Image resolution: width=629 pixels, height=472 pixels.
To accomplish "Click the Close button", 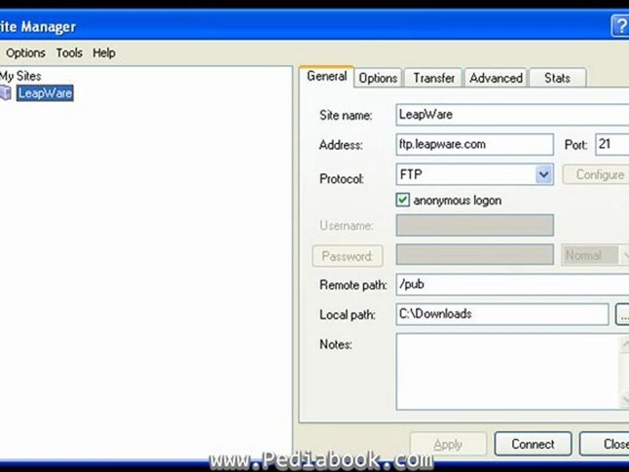I will coord(605,444).
